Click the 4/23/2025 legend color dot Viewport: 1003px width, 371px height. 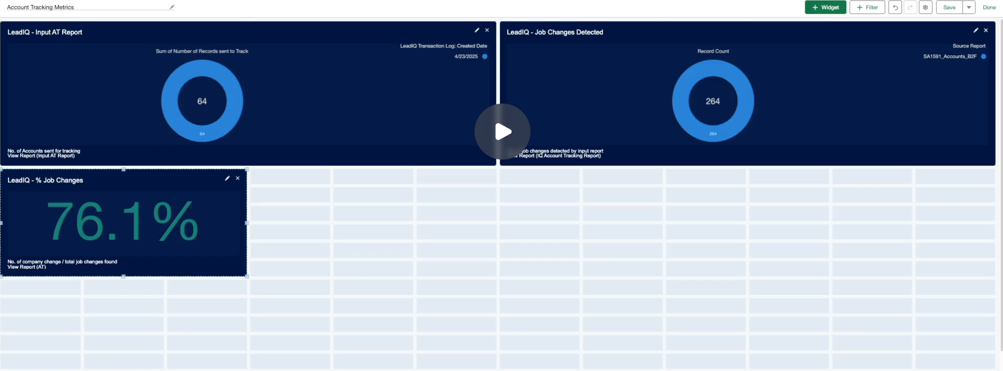(x=485, y=56)
